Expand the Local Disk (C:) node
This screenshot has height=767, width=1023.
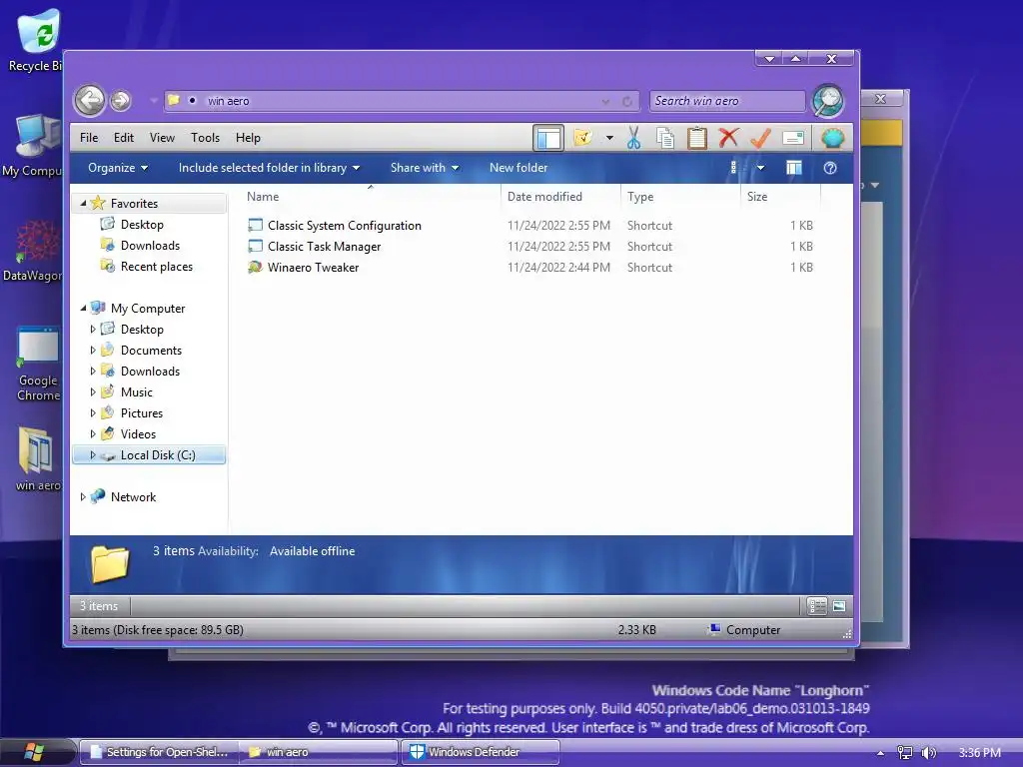pos(93,455)
